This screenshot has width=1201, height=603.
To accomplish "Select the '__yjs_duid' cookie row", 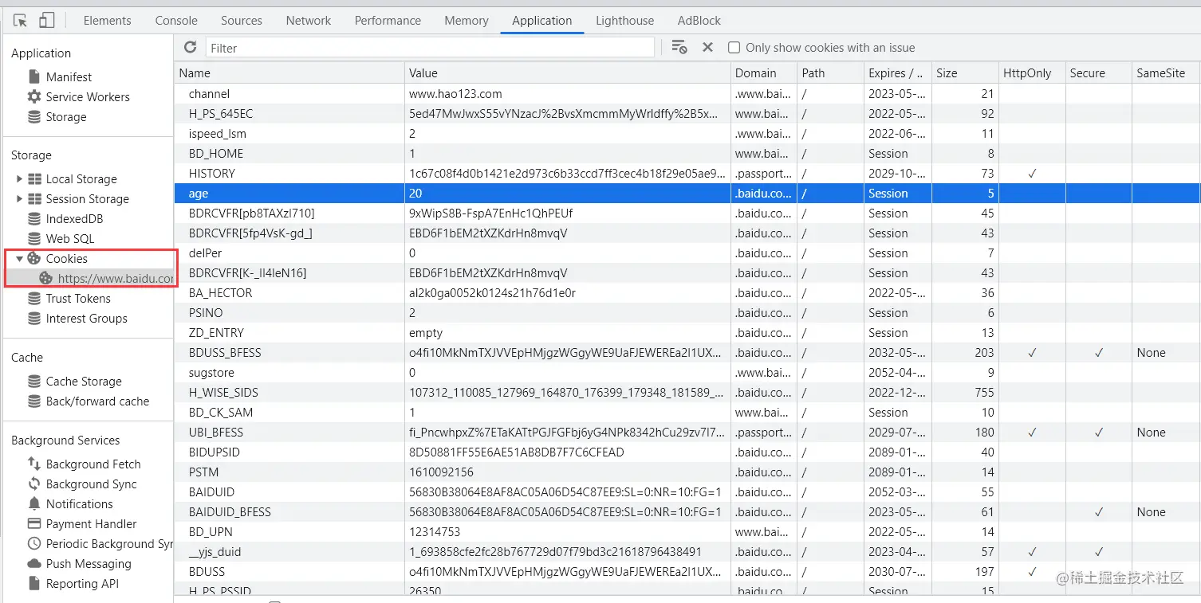I will (687, 552).
